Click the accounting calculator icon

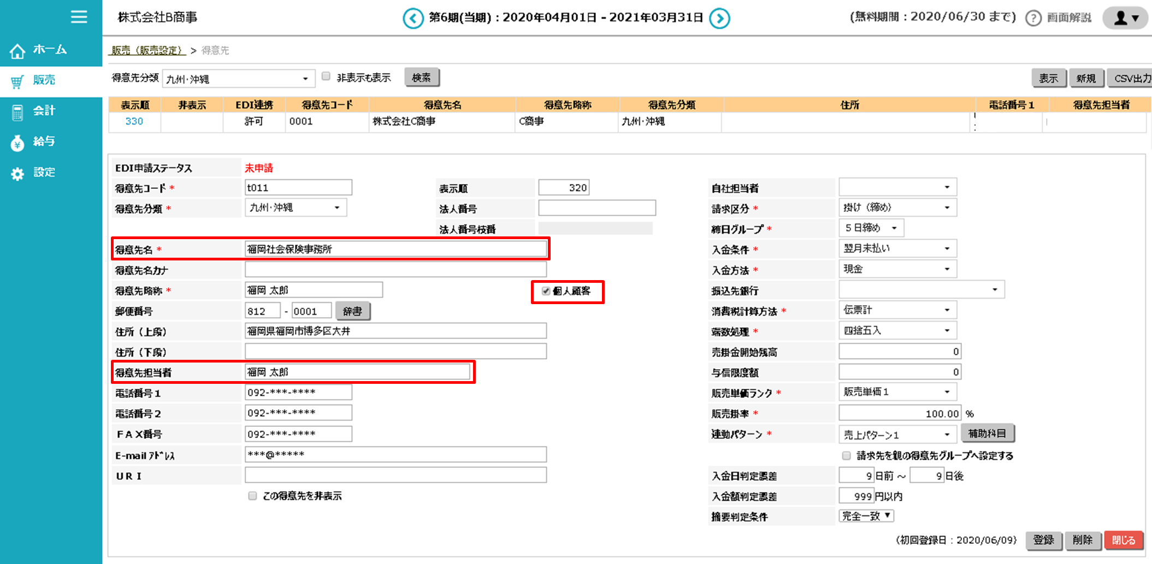pyautogui.click(x=17, y=112)
